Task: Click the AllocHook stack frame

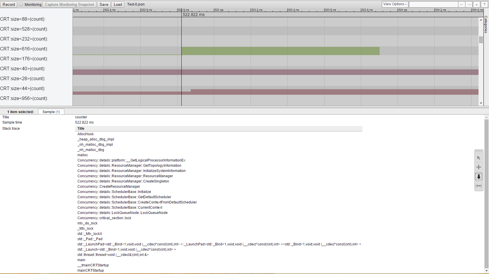Action: 86,134
